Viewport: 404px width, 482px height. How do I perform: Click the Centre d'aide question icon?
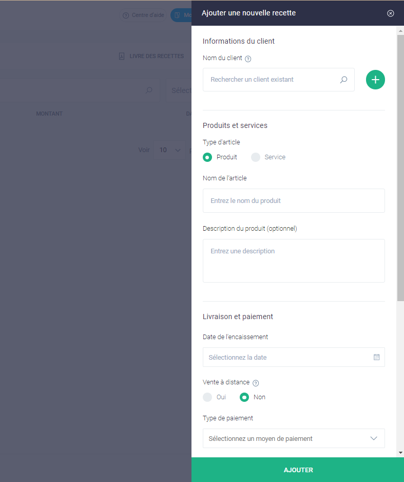[126, 15]
